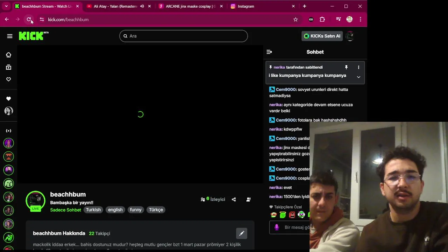Select the english tag

click(x=115, y=210)
